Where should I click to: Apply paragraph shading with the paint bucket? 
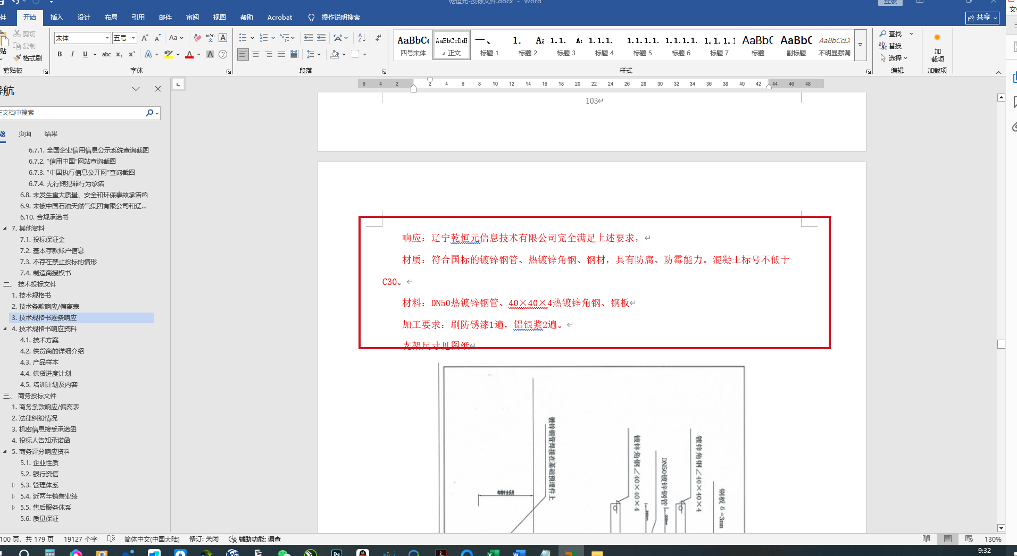click(x=335, y=54)
